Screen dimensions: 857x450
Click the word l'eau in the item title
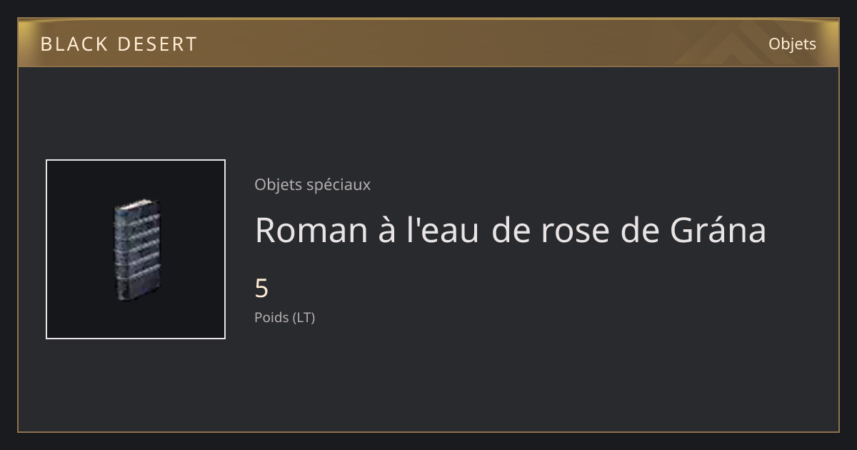442,230
